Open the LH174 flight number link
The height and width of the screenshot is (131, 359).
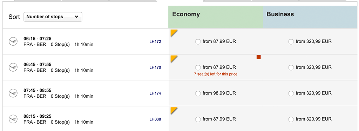(x=155, y=94)
